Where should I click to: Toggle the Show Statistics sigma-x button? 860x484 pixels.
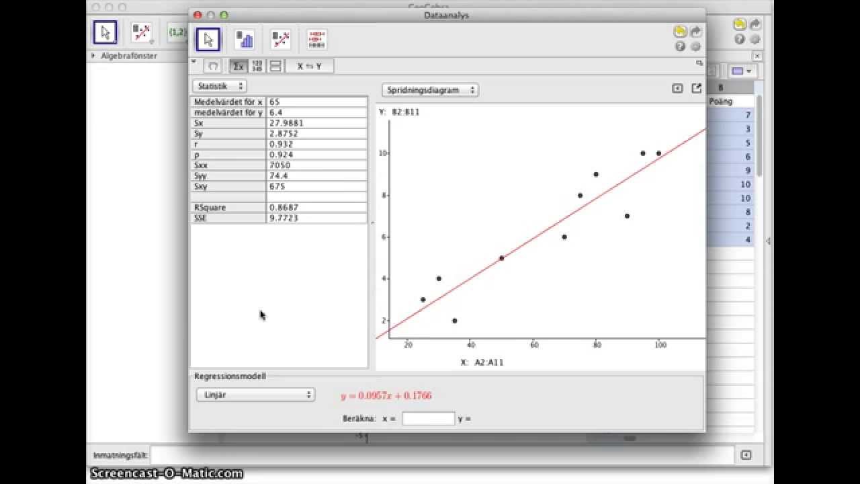[238, 66]
